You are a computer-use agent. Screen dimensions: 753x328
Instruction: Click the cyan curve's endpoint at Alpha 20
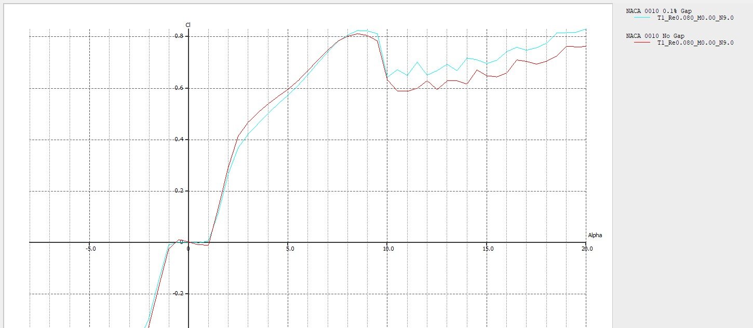click(x=586, y=29)
